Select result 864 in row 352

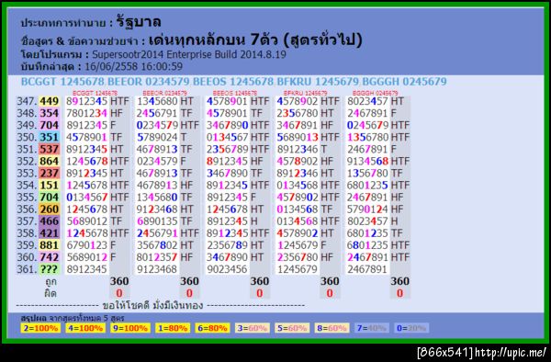tap(49, 161)
